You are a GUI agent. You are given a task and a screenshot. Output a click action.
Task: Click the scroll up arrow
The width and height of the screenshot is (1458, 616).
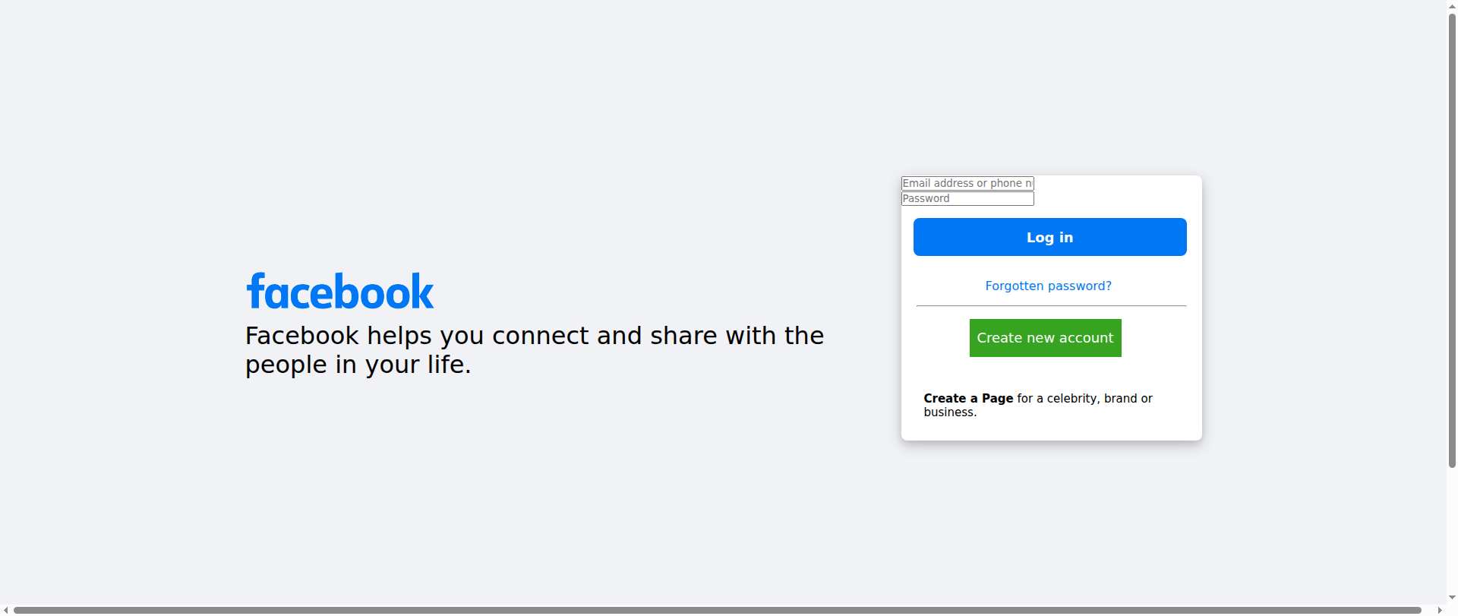pyautogui.click(x=1452, y=5)
